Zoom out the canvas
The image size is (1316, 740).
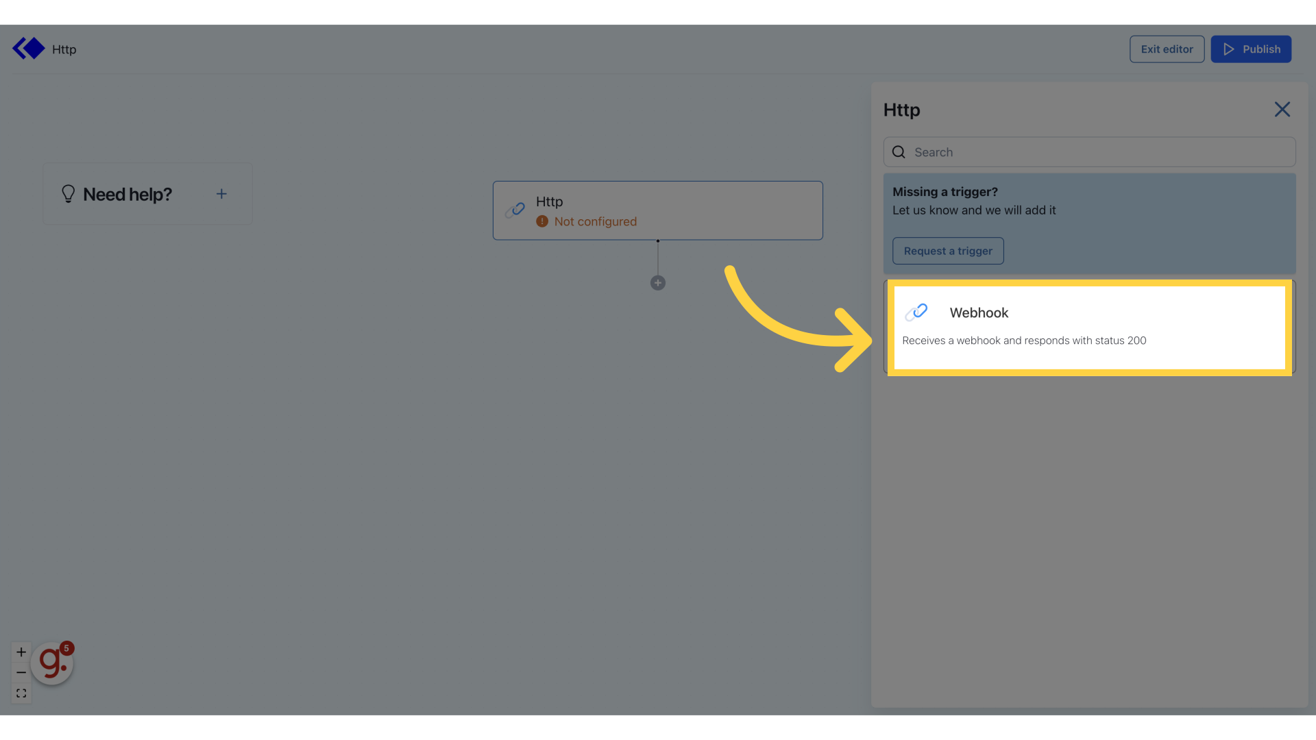tap(21, 673)
